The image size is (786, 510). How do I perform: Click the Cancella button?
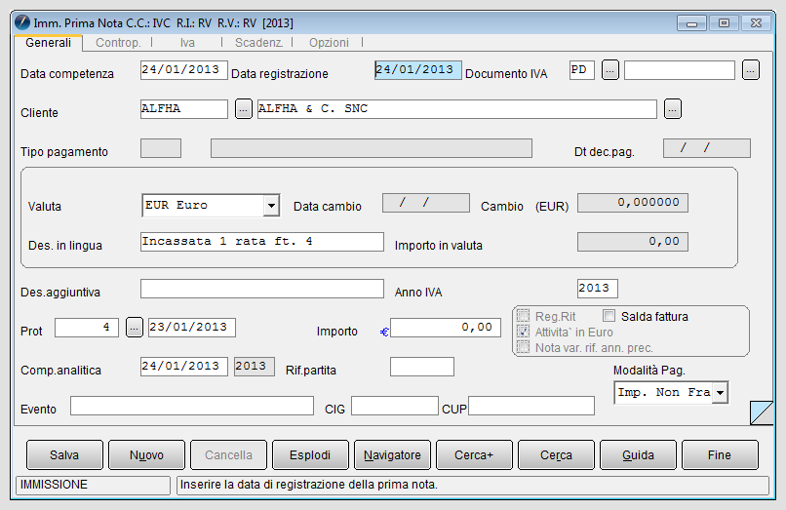228,454
